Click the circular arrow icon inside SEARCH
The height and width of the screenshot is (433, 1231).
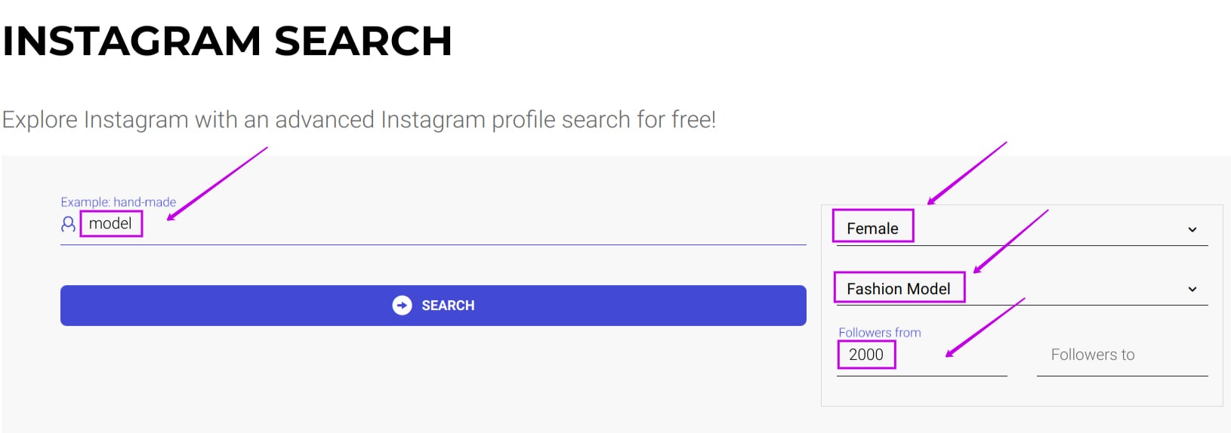coord(402,306)
